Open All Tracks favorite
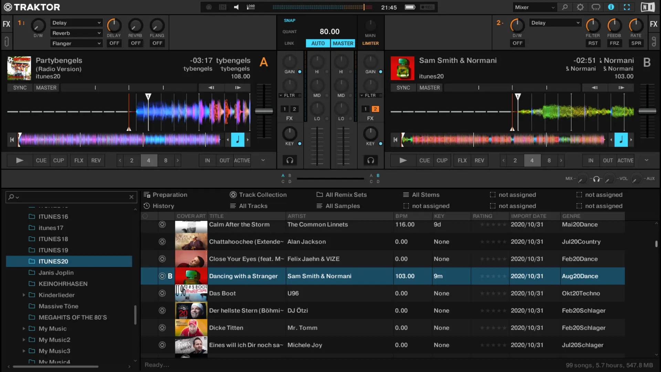Image resolution: width=661 pixels, height=372 pixels. (x=249, y=206)
